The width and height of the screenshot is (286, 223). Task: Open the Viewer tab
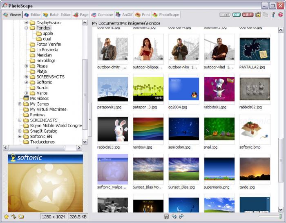(x=12, y=15)
